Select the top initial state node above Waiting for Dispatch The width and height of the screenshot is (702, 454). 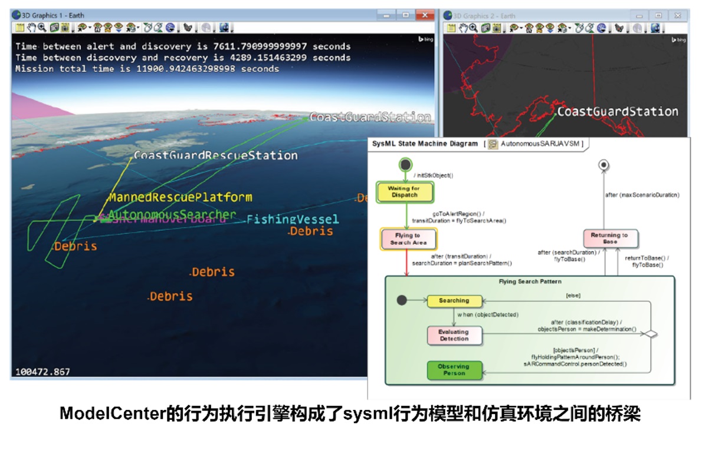(x=406, y=164)
